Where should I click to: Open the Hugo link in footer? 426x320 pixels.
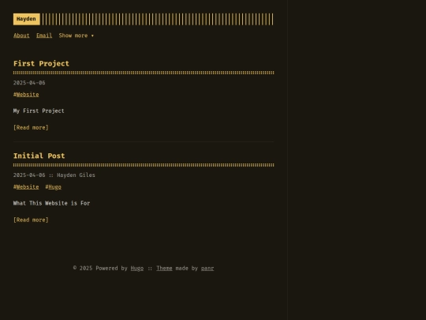pyautogui.click(x=137, y=269)
